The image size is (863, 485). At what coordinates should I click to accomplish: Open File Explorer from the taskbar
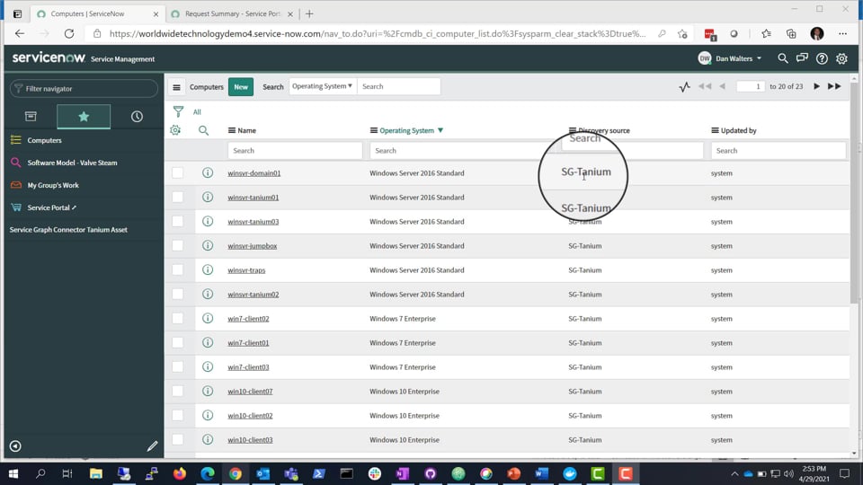coord(96,473)
